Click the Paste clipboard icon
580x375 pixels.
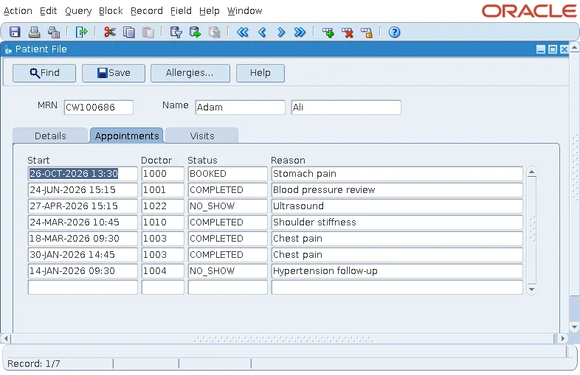(148, 32)
